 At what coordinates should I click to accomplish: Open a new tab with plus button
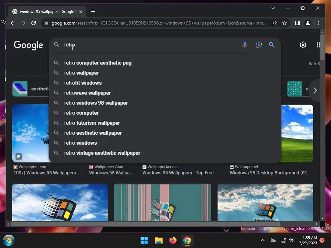click(x=93, y=12)
